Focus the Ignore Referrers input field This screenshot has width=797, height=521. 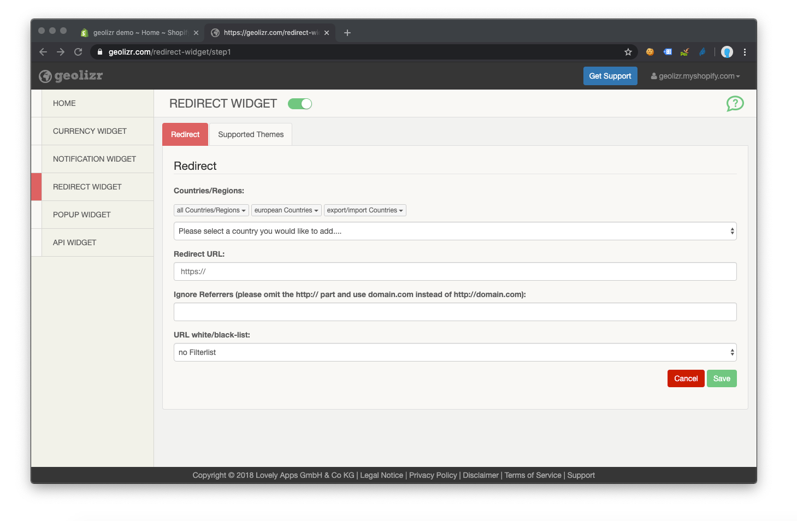455,312
